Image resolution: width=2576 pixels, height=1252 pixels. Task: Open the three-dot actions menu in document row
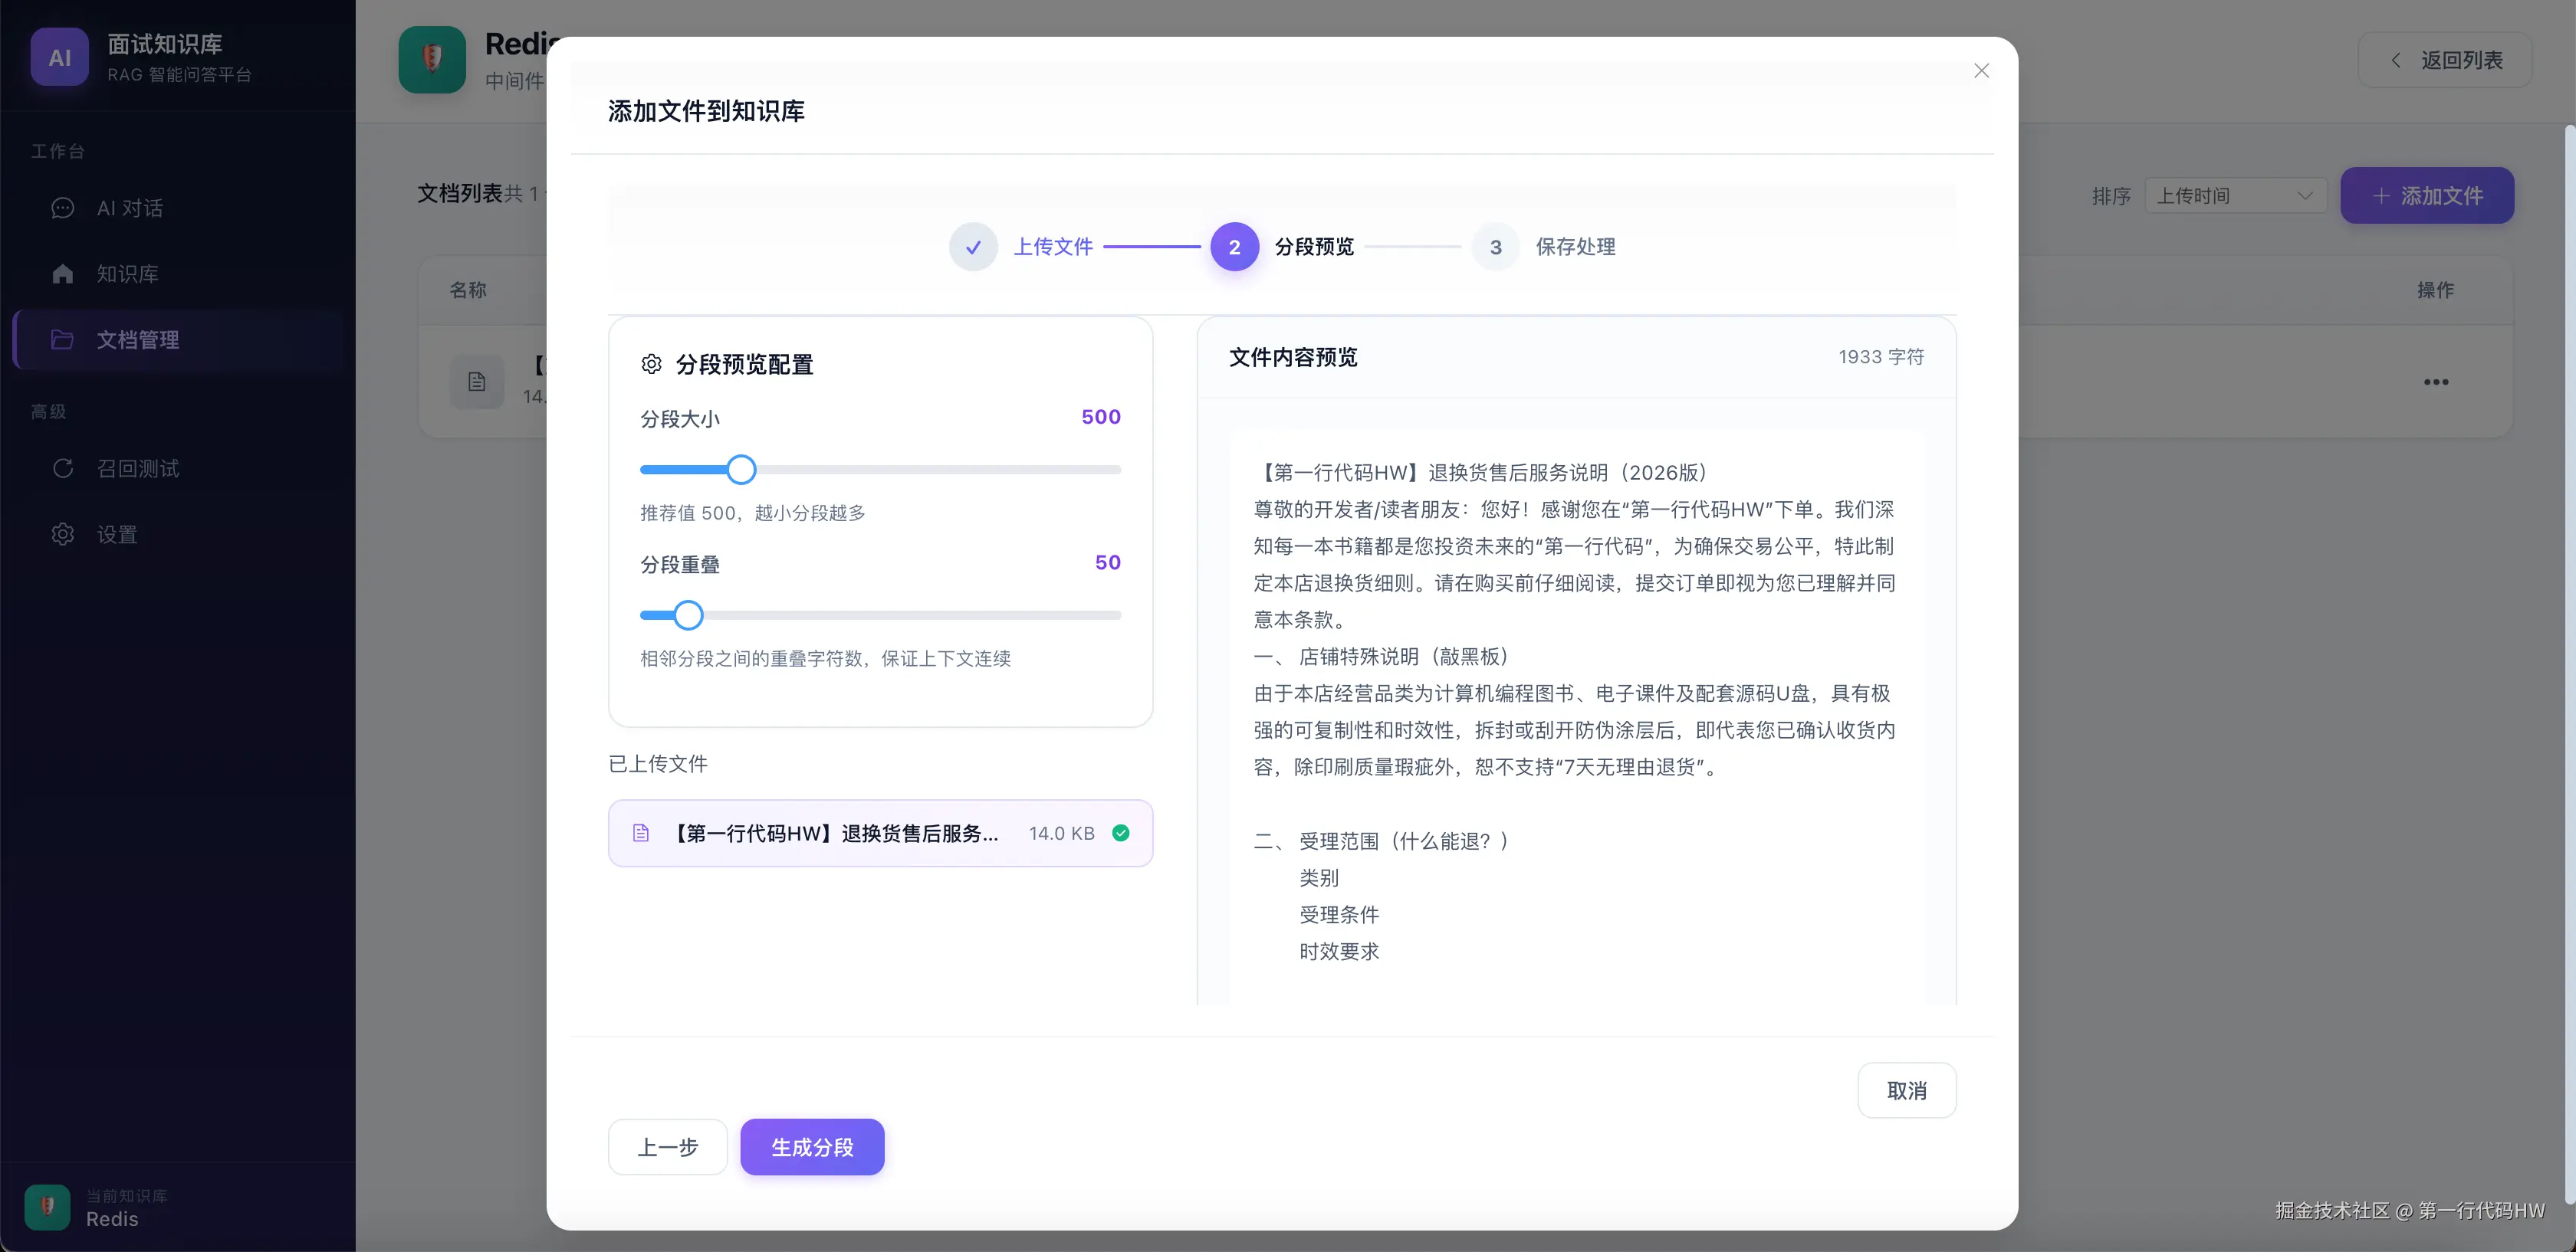pyautogui.click(x=2436, y=382)
